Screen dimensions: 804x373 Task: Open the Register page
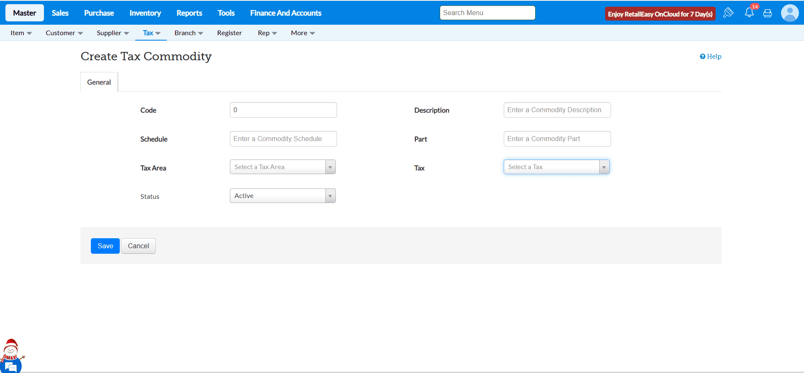coord(229,33)
